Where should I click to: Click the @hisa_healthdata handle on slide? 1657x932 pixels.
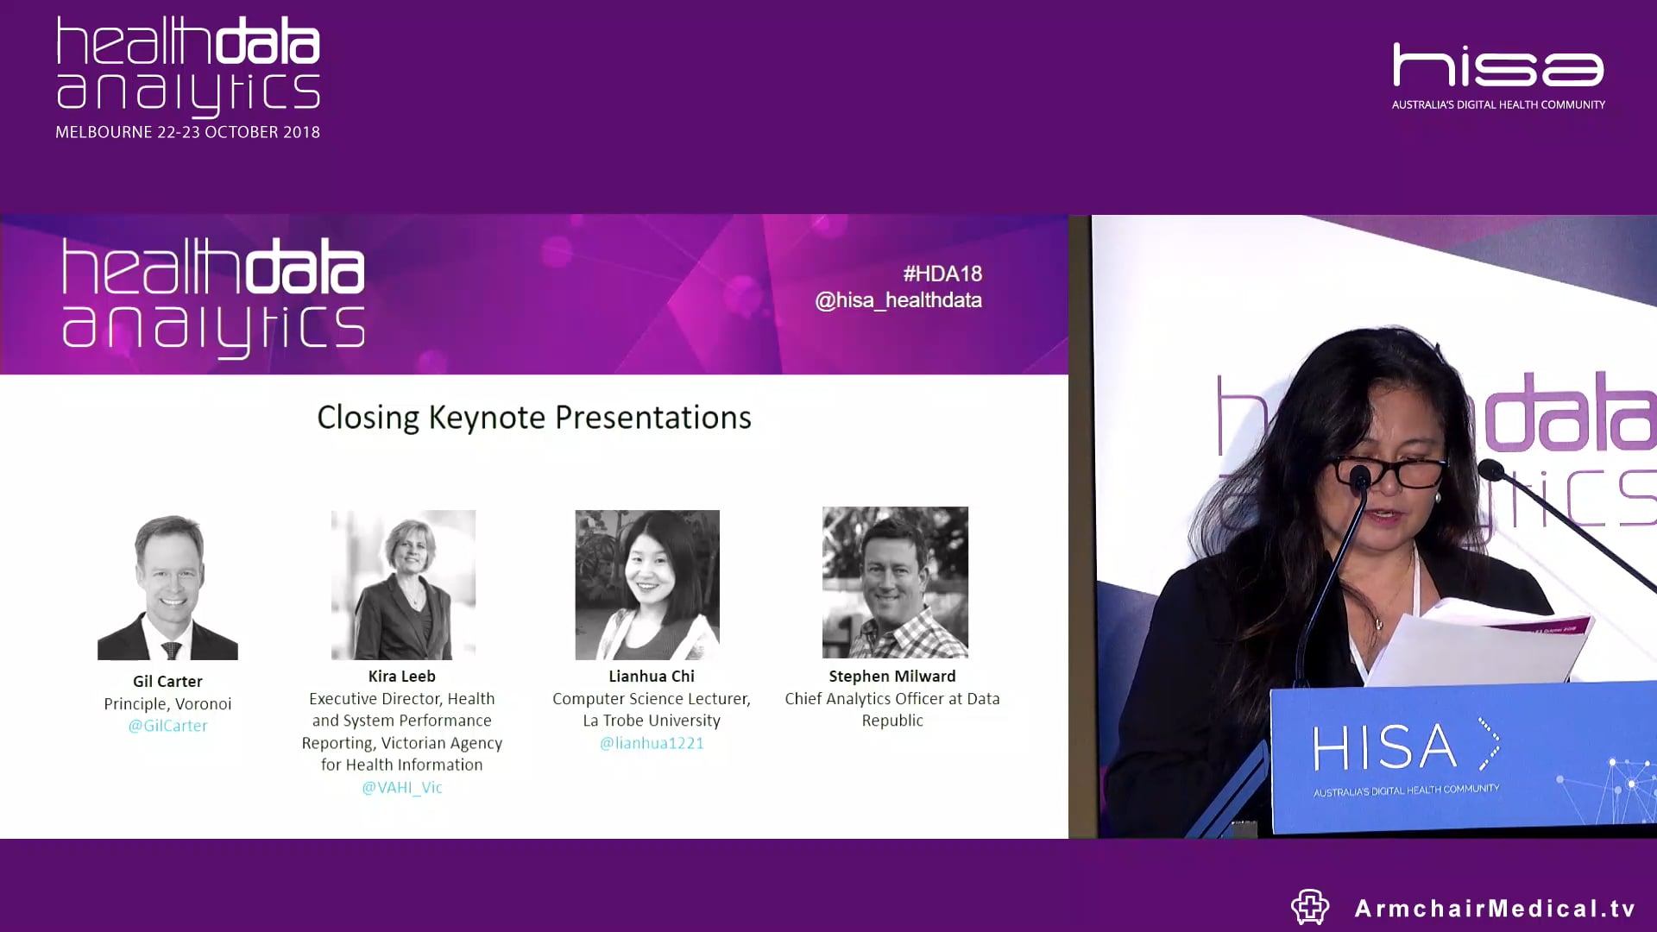click(898, 300)
